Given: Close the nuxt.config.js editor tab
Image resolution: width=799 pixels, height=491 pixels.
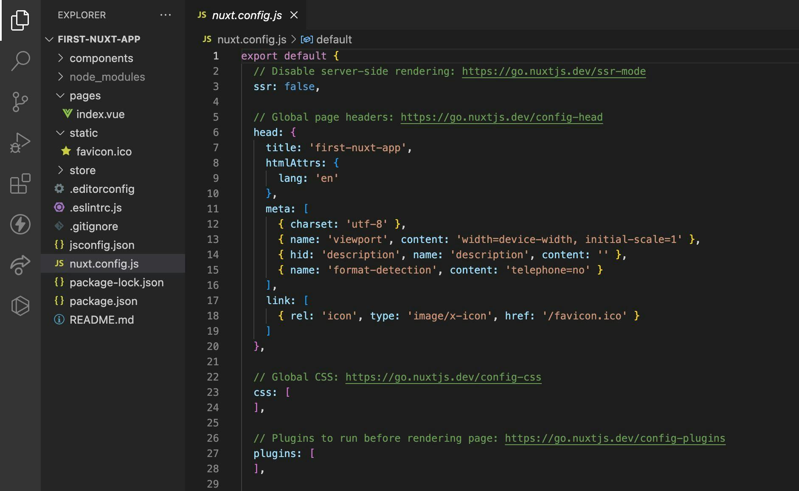Looking at the screenshot, I should [x=294, y=15].
